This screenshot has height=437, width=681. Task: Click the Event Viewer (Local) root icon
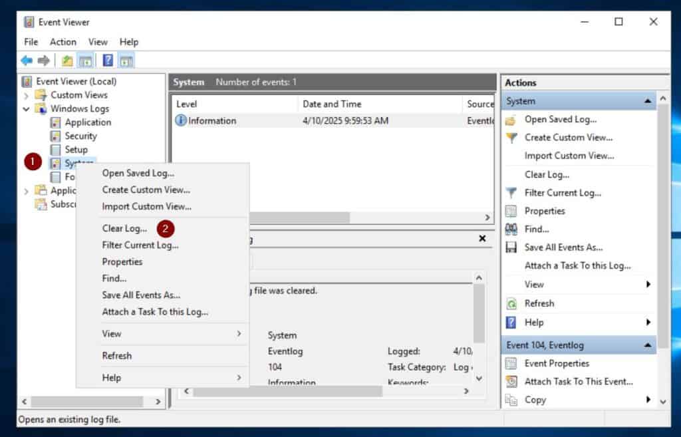pyautogui.click(x=27, y=81)
